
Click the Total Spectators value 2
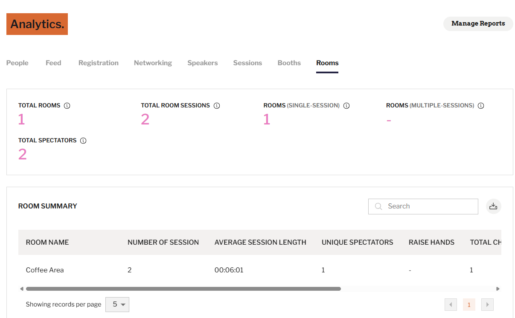coord(23,155)
